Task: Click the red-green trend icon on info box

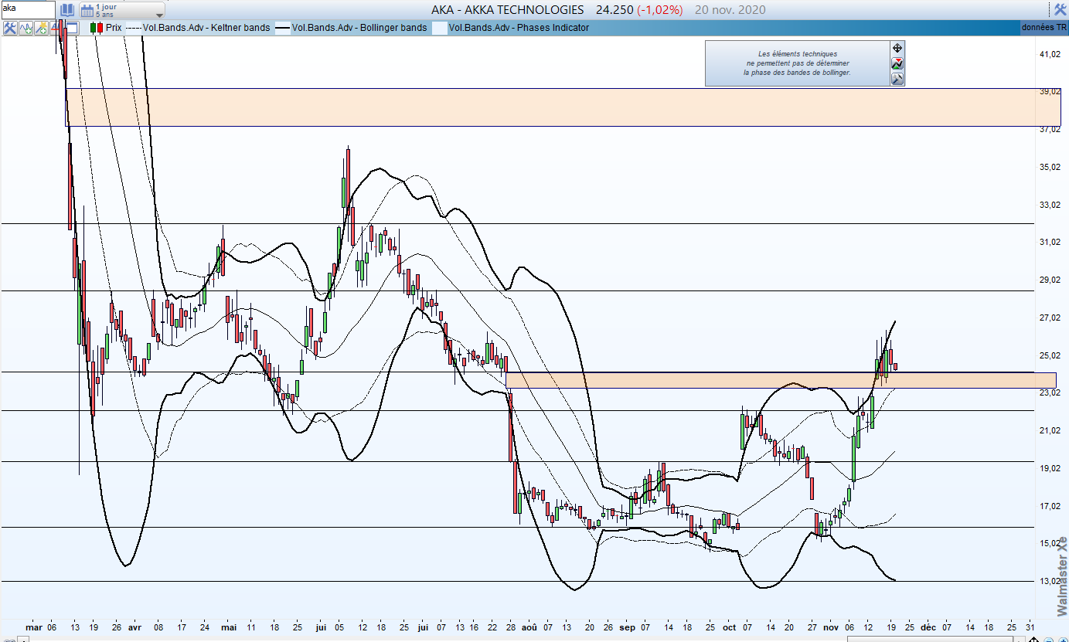Action: click(897, 63)
